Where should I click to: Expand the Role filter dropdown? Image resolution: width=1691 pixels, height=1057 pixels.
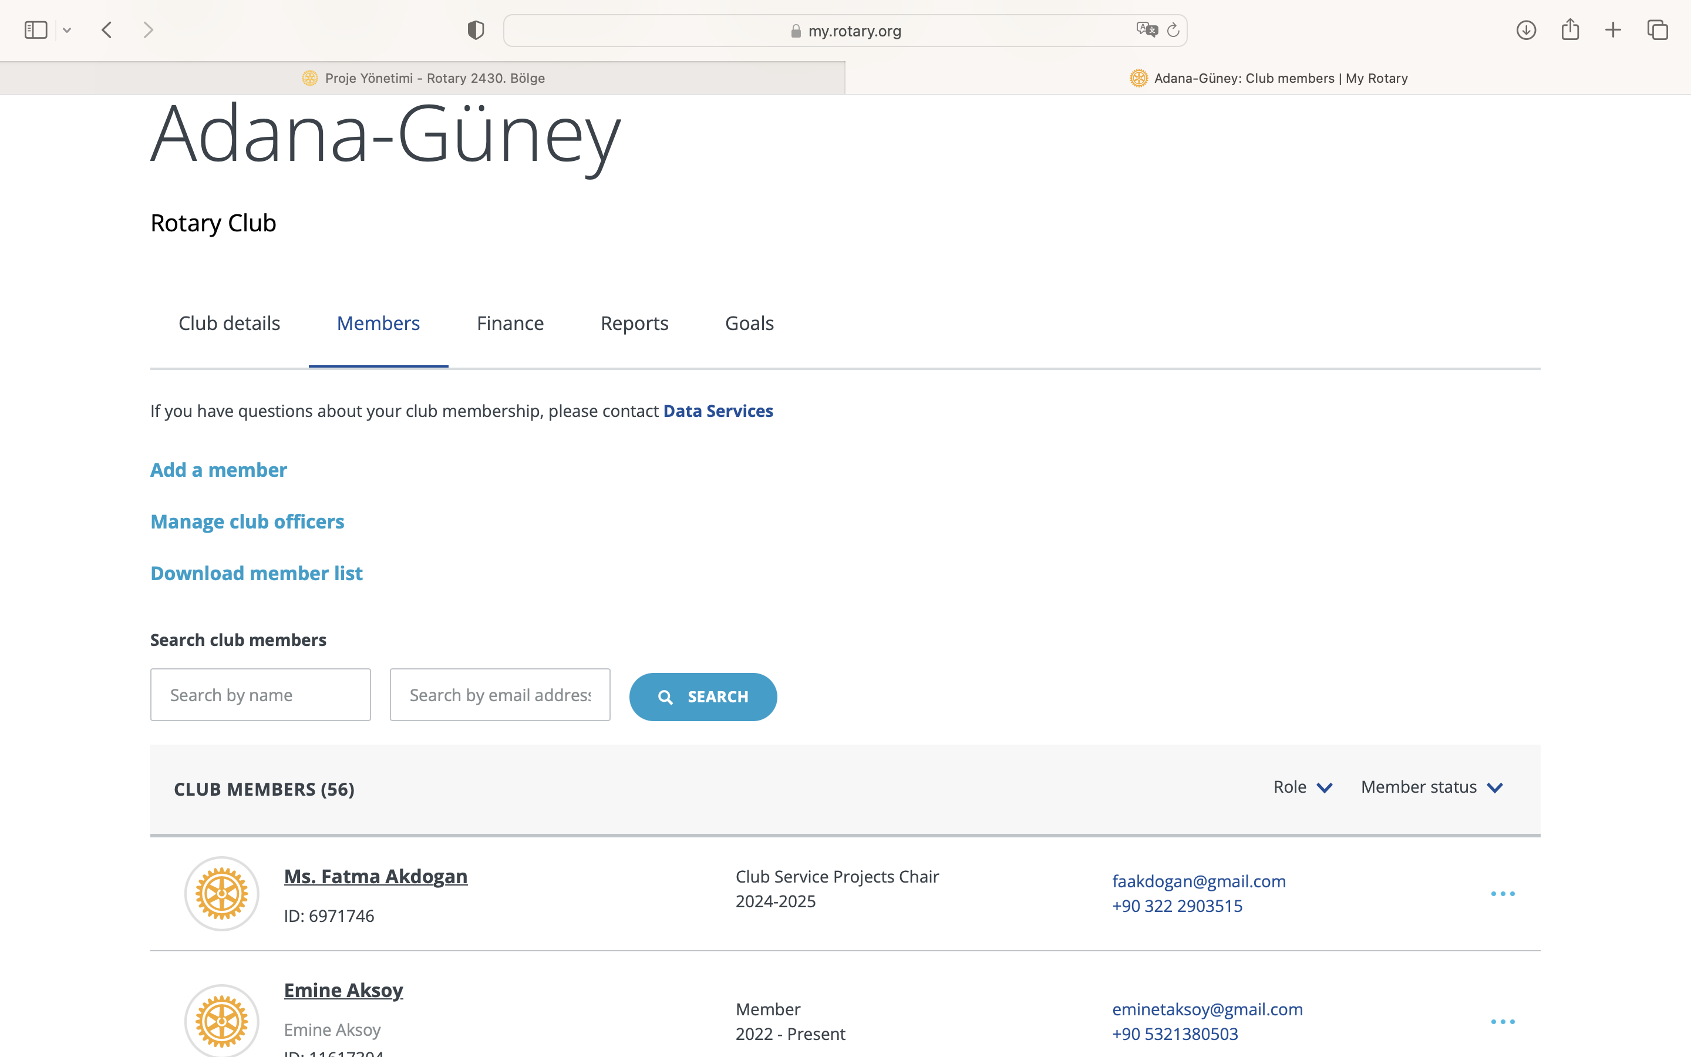point(1302,787)
